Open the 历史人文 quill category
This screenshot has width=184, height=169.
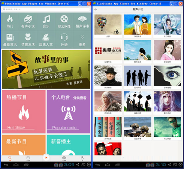click(x=46, y=40)
